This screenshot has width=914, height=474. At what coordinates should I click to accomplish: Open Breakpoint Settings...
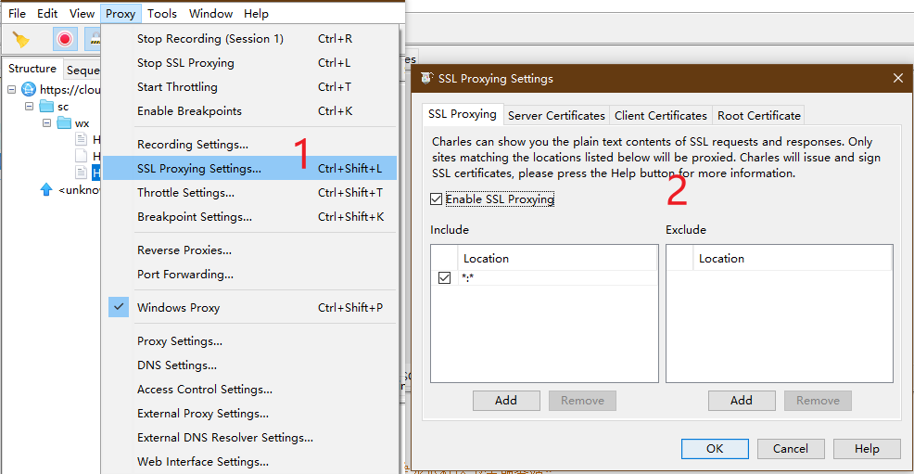pos(250,216)
